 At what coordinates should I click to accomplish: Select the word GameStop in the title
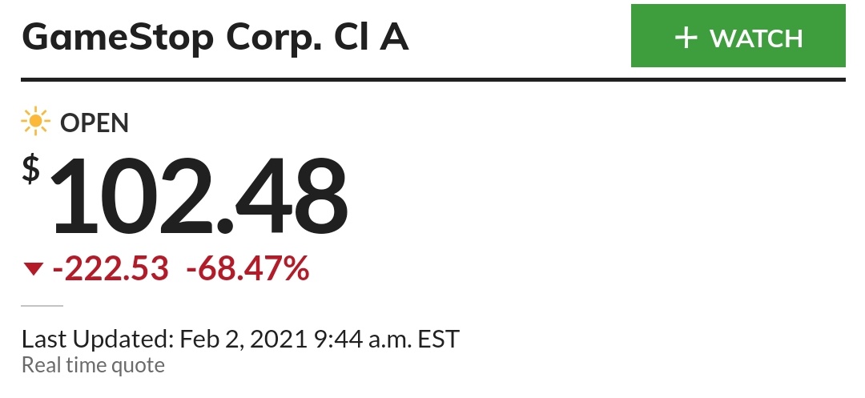point(118,38)
